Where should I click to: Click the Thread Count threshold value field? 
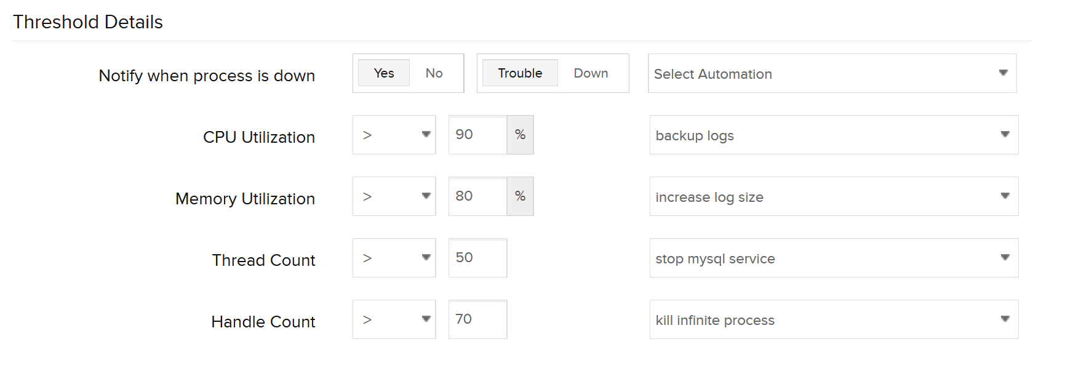[477, 258]
